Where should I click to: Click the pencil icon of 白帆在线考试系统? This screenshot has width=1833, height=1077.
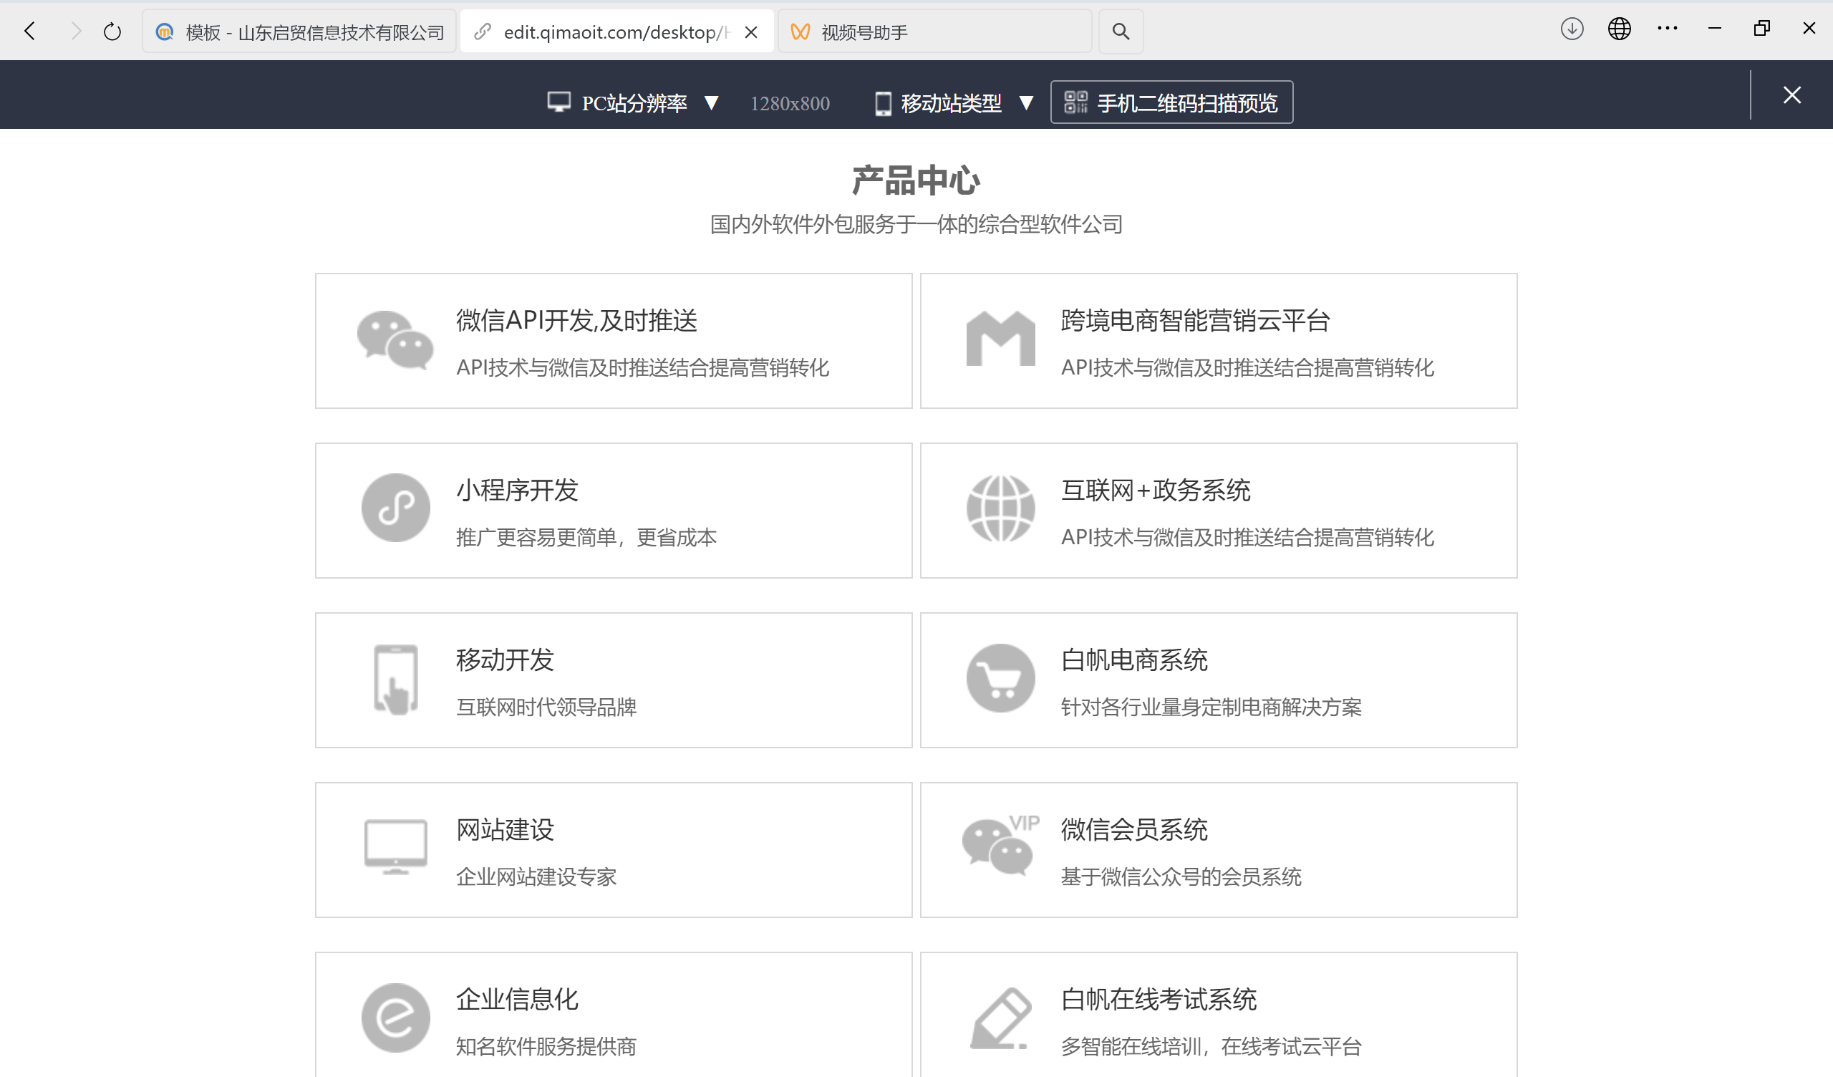pos(1001,1018)
